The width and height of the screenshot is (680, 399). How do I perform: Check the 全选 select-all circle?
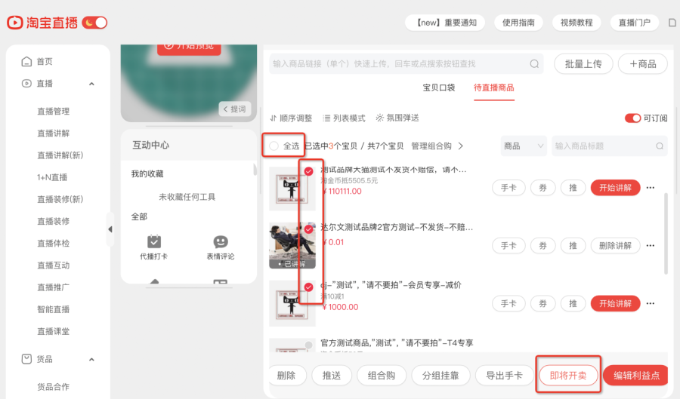pyautogui.click(x=274, y=146)
